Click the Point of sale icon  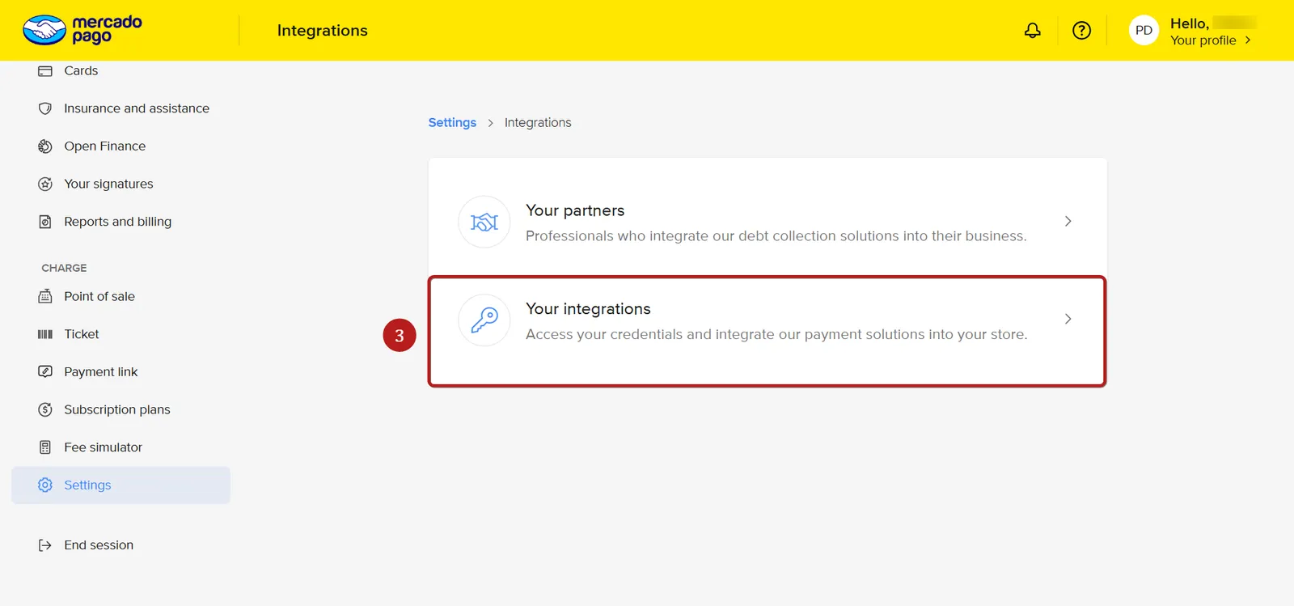[x=45, y=296]
